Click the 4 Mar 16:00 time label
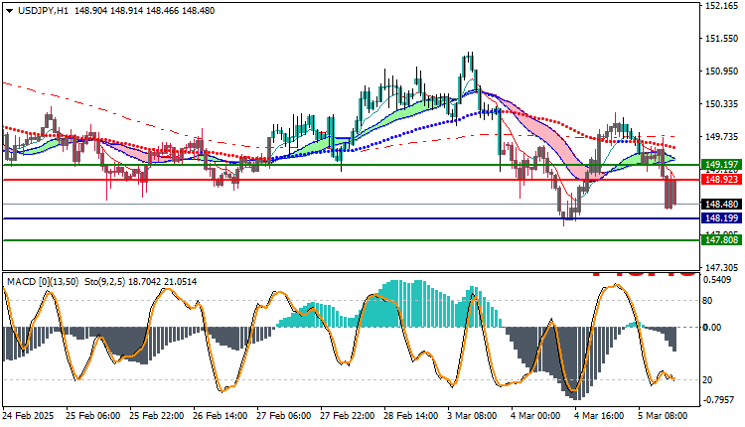Viewport: 745px width, 427px height. coord(600,416)
